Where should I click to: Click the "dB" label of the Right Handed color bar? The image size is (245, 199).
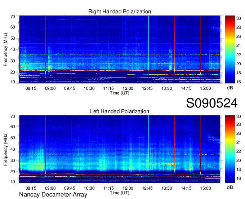click(x=230, y=88)
